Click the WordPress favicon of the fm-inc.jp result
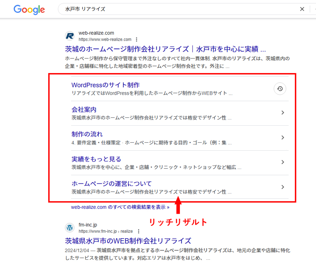316x271 pixels. pos(70,228)
